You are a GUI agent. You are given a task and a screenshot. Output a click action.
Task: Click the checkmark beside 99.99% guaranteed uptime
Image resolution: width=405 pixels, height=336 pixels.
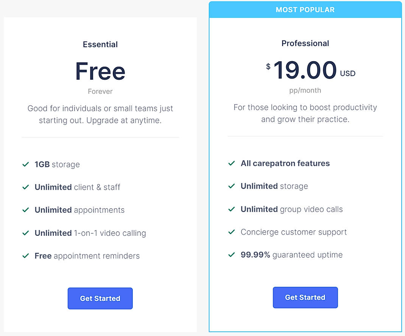tap(231, 255)
